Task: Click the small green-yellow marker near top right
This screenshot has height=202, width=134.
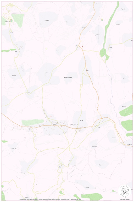Action: [102, 20]
